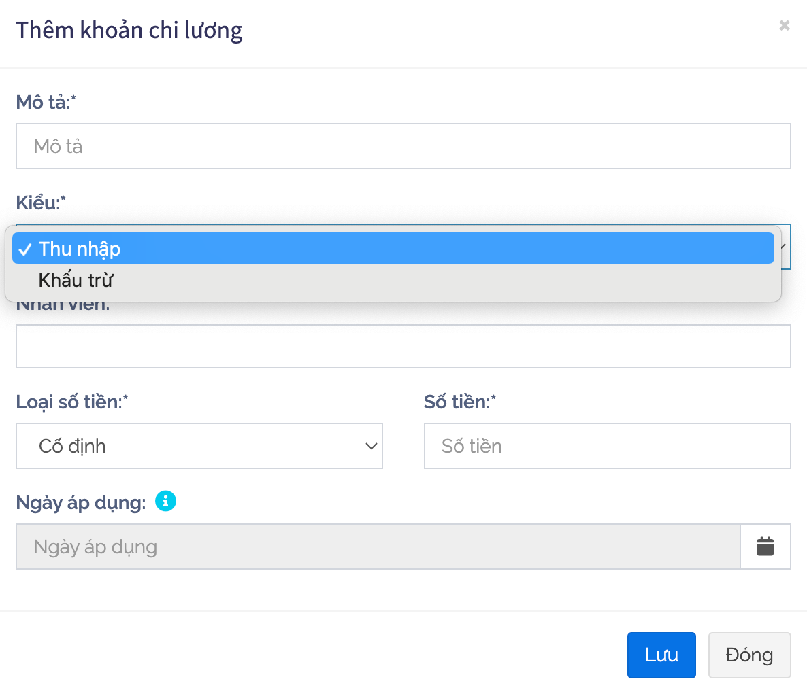Open the calendar date picker icon
The image size is (807, 696).
pos(765,546)
